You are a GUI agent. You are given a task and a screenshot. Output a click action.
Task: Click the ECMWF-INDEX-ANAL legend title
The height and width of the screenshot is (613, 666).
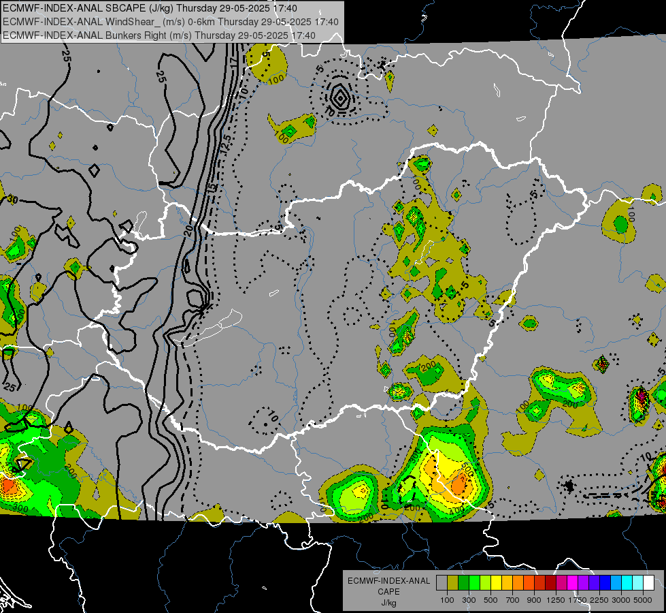(389, 581)
